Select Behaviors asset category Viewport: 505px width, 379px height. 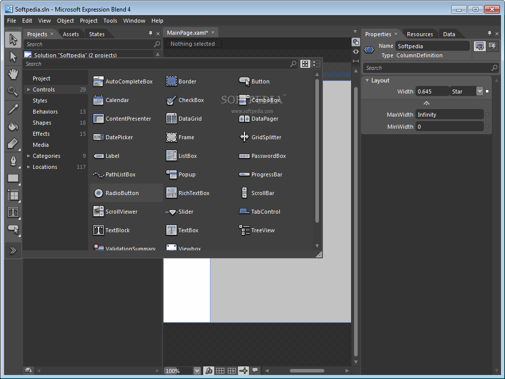tap(45, 112)
